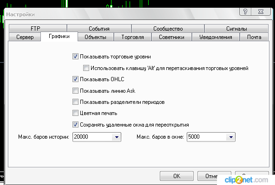Open the FTP tab
This screenshot has width=275, height=185.
(x=38, y=28)
